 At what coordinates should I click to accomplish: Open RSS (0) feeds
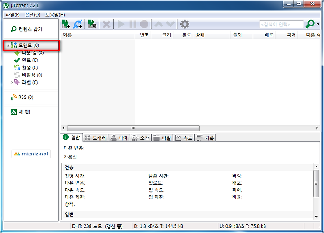(x=22, y=97)
